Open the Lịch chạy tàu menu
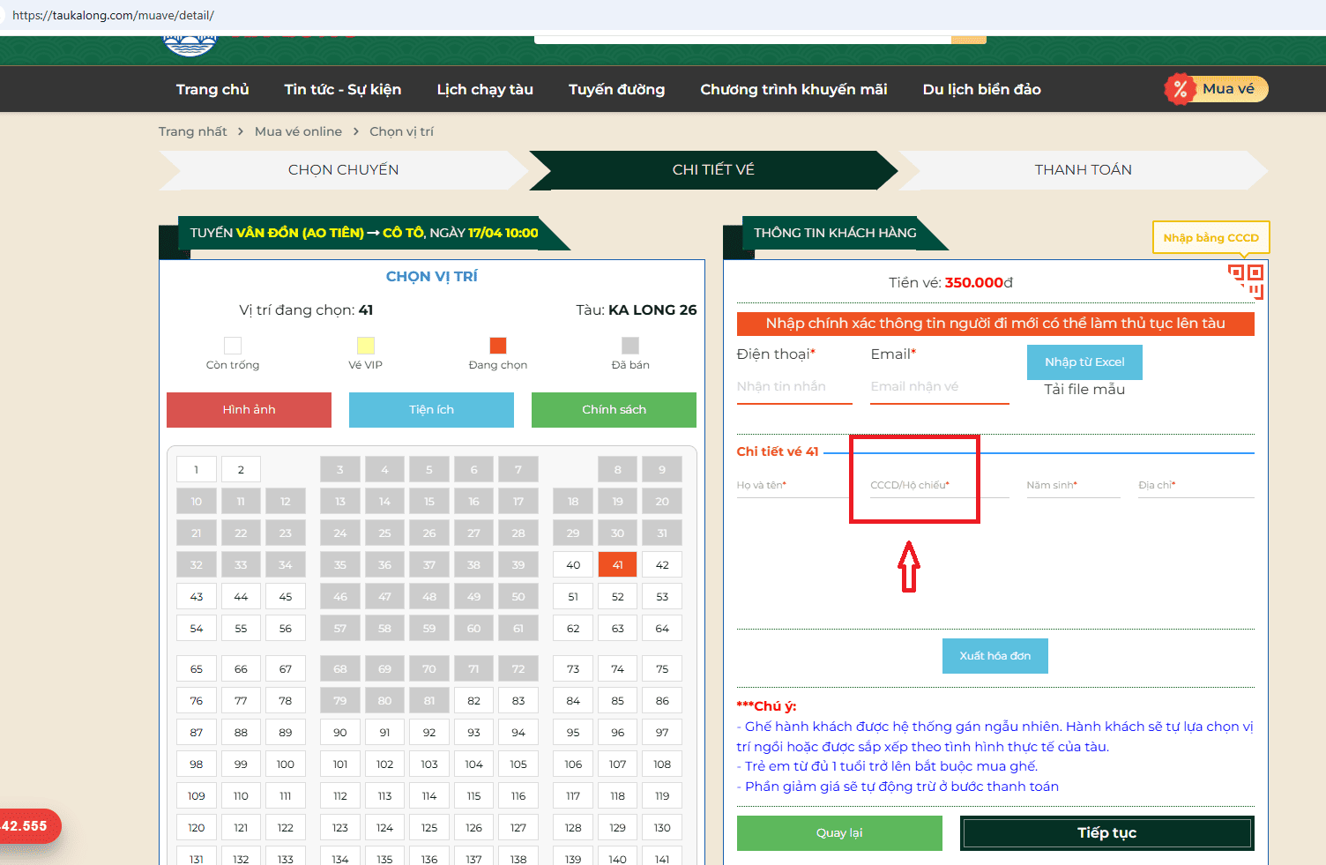This screenshot has height=865, width=1326. 485,90
